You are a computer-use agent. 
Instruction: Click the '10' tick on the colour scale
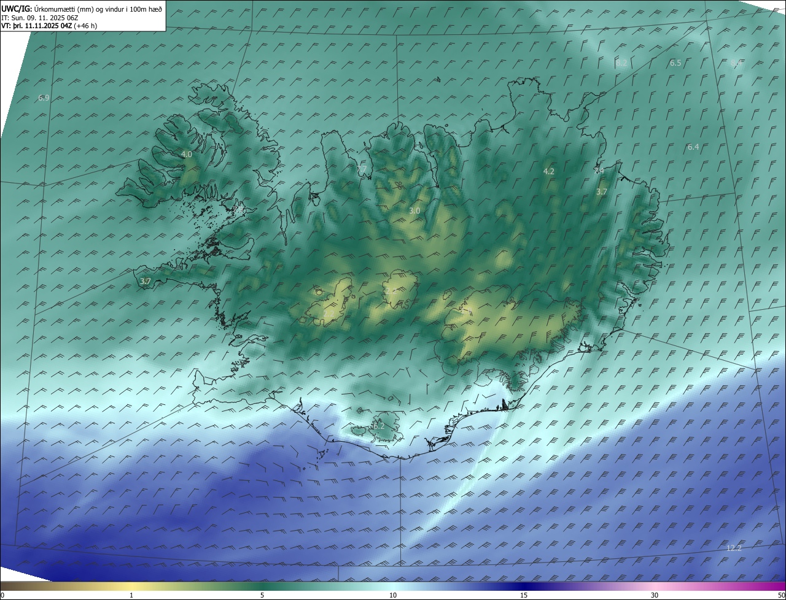pos(393,595)
